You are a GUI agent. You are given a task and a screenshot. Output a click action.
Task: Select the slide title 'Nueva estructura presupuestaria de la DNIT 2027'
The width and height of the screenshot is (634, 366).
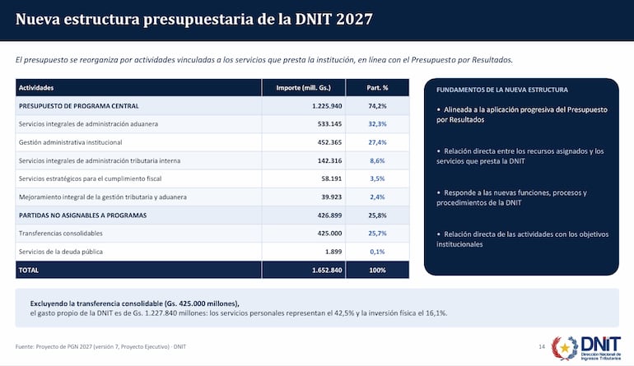[194, 19]
